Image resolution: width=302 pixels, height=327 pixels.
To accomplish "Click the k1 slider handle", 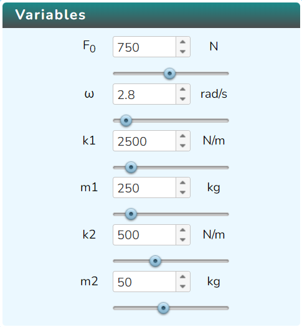I will 131,168.
